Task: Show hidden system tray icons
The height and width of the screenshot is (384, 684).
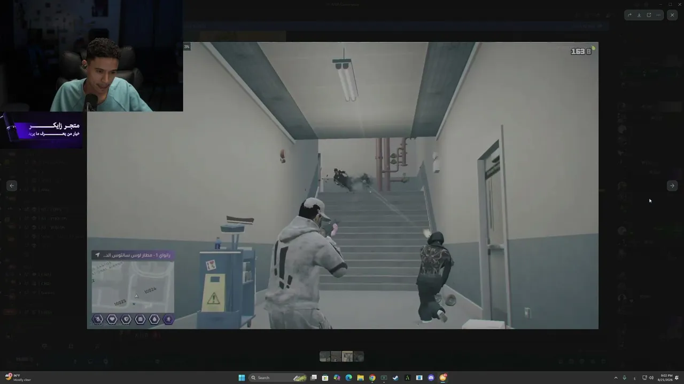Action: pyautogui.click(x=616, y=378)
